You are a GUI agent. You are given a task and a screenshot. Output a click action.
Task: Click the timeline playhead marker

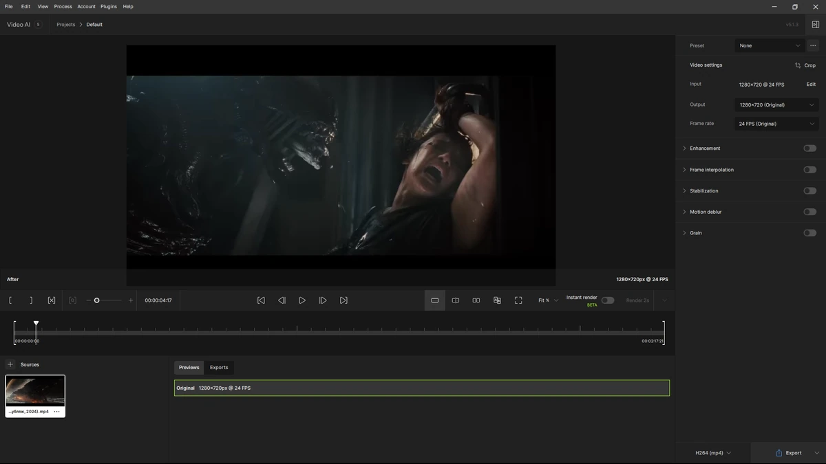(36, 323)
